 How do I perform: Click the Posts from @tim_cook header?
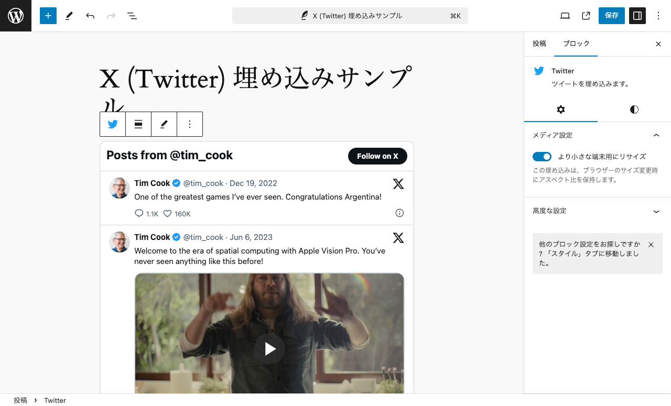point(169,155)
